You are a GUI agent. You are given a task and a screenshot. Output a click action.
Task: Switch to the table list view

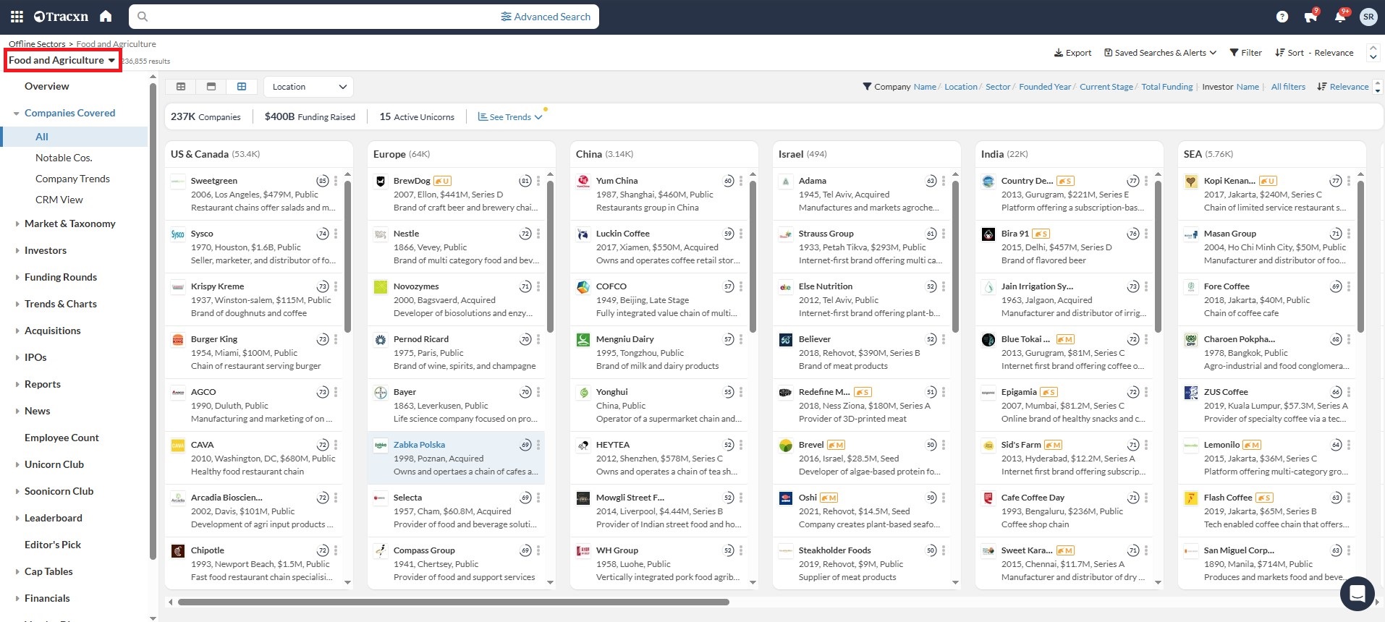pyautogui.click(x=181, y=87)
